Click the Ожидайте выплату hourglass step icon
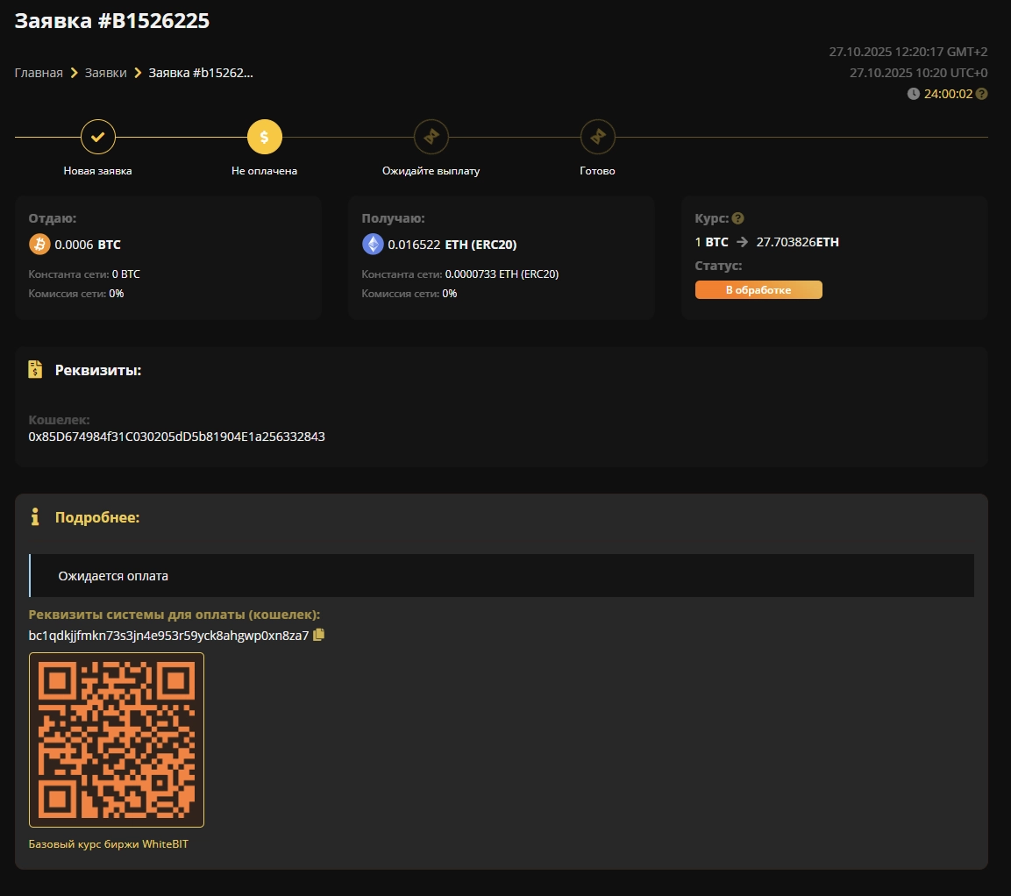1011x896 pixels. point(431,137)
